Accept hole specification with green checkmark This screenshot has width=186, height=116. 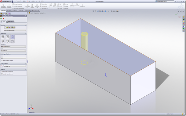tap(1, 18)
